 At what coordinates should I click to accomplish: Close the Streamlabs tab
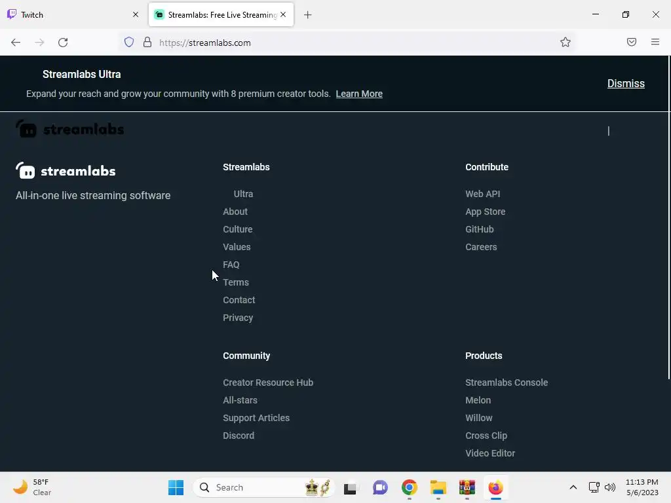[x=283, y=14]
